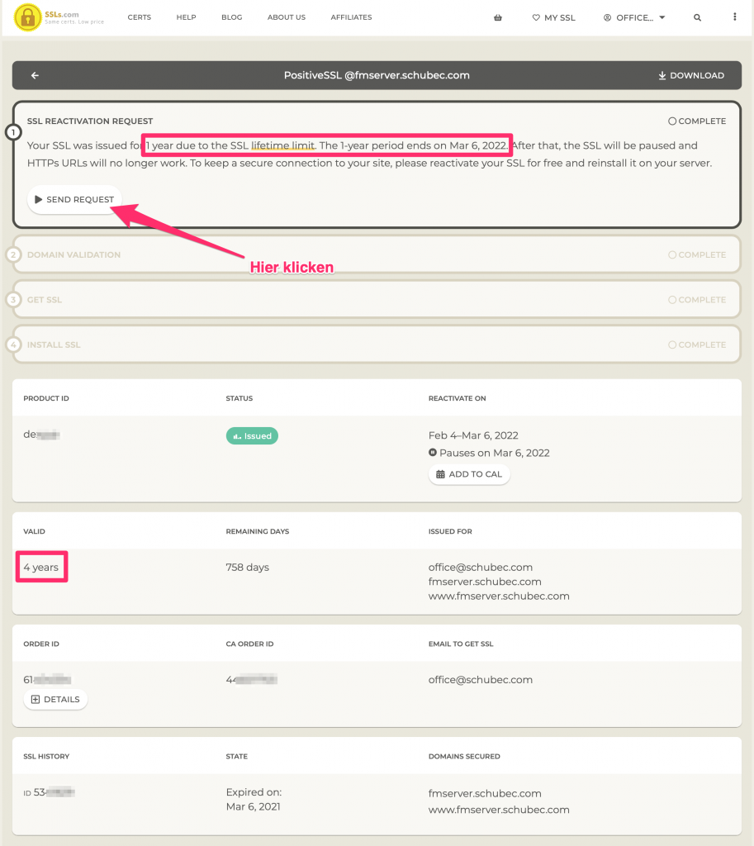Toggle COMPLETE on SSL Reactivation Request

697,121
